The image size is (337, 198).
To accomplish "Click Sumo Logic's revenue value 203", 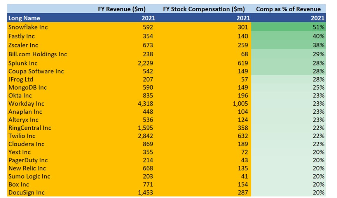I will pyautogui.click(x=148, y=176).
